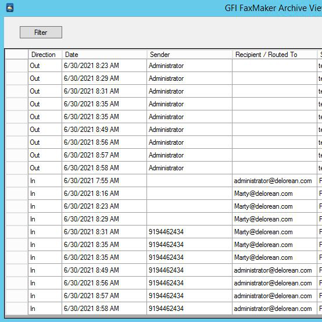
Task: Select the In date cell 6/30/2021 8:49 AM
Action: point(104,270)
